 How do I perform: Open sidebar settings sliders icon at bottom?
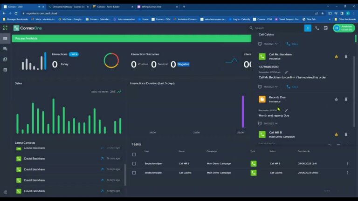click(5, 192)
